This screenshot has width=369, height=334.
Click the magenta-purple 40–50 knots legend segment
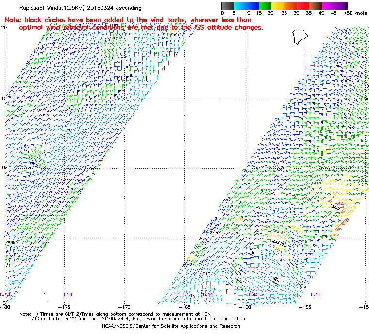click(335, 6)
